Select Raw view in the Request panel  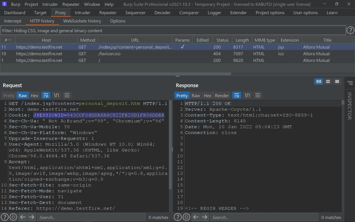pyautogui.click(x=23, y=95)
